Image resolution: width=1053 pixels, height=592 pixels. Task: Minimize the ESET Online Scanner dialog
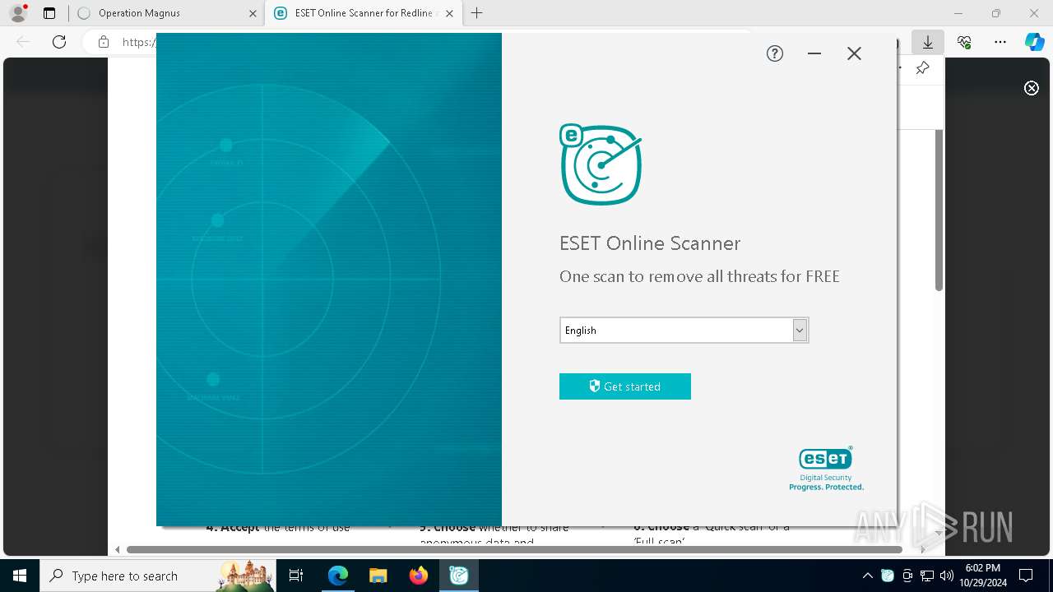(814, 53)
